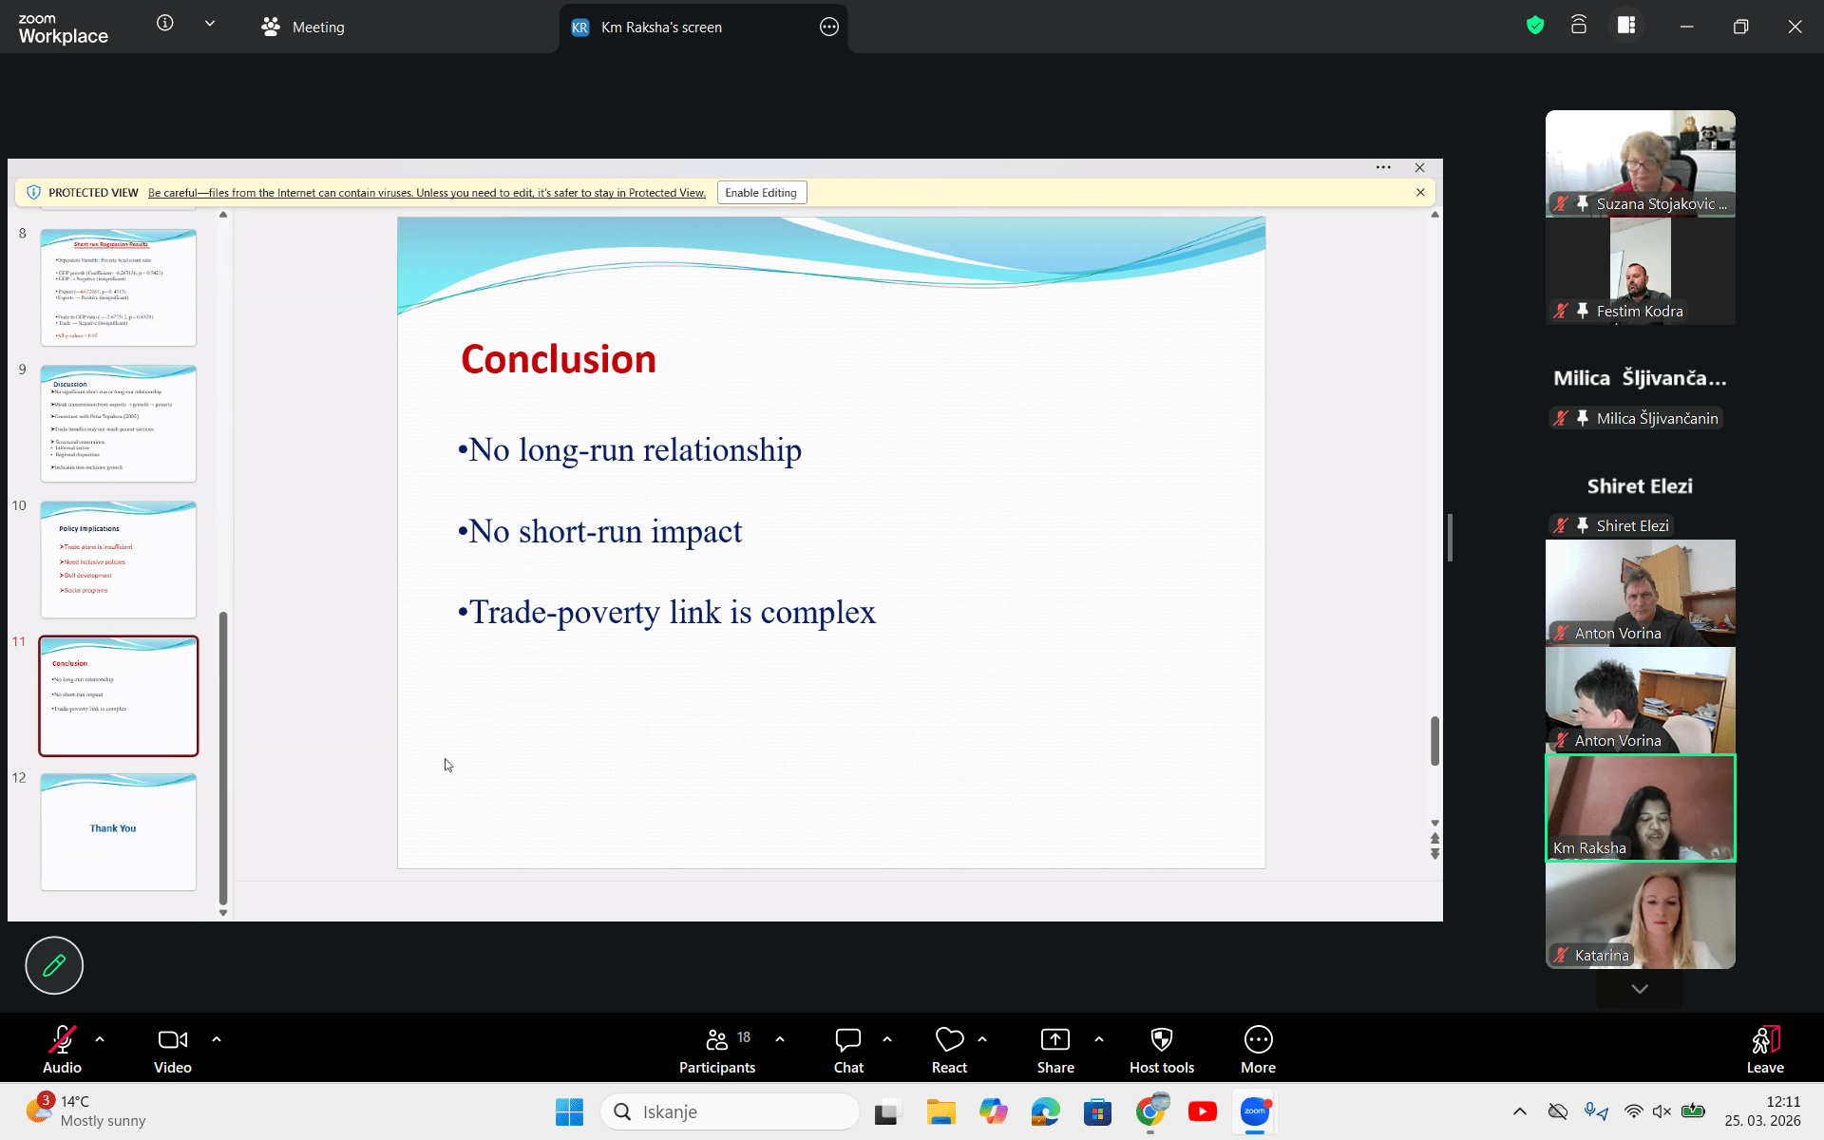Screen dimensions: 1824x1140
Task: Select the Meeting tab
Action: (x=304, y=27)
